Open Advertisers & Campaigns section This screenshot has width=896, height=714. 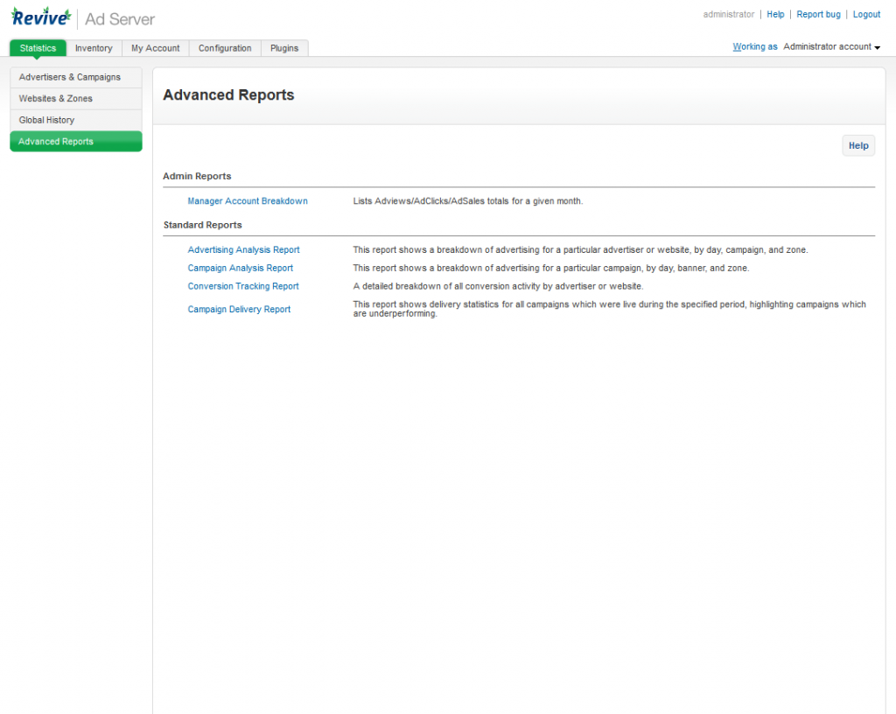(x=71, y=77)
